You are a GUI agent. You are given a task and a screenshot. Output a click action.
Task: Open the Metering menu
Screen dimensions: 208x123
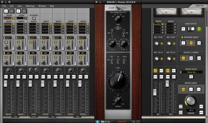pyautogui.click(x=30, y=6)
